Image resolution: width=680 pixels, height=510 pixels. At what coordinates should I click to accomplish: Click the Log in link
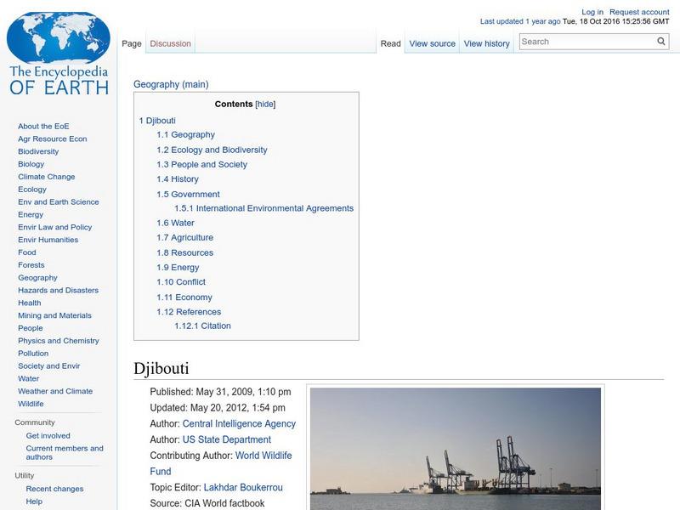[x=592, y=13]
